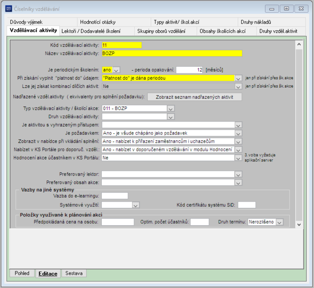Image resolution: width=314 pixels, height=288 pixels.
Task: Open the 'Typ vzdělávací aktivity' dropdown arrow
Action: [170, 108]
